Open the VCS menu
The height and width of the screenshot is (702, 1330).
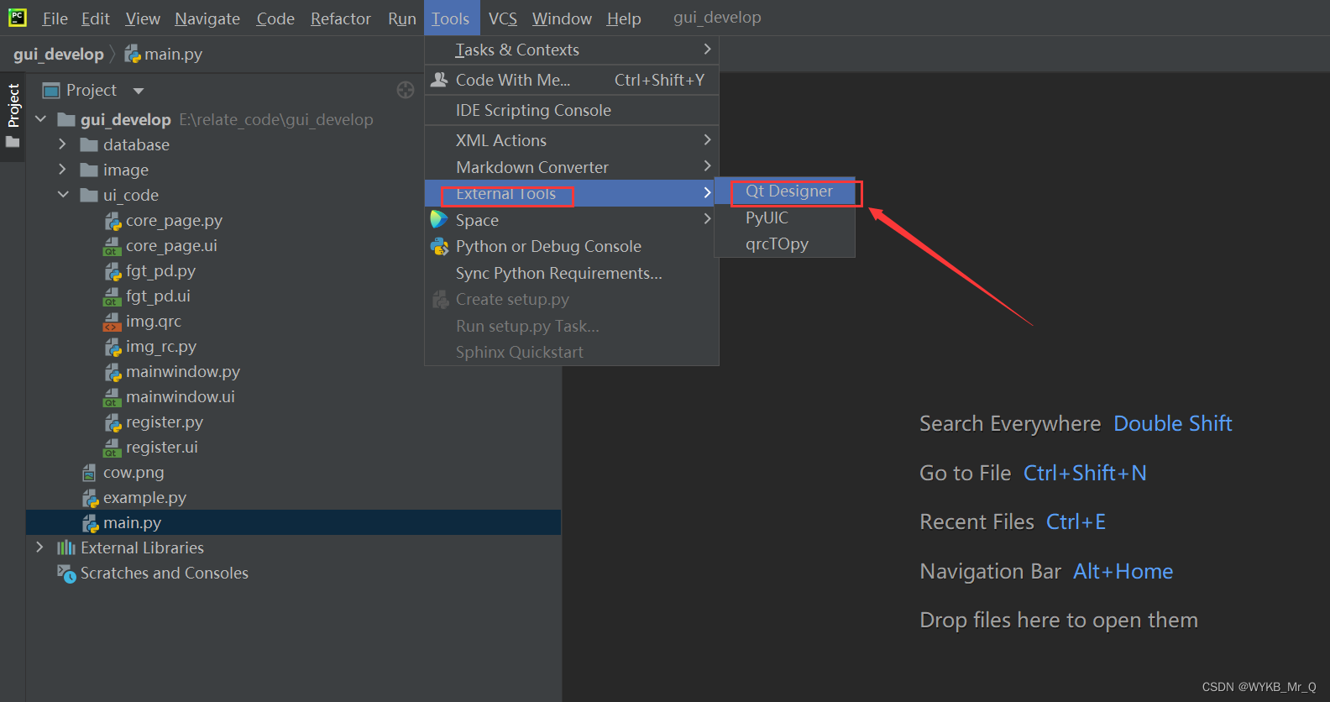pos(502,18)
